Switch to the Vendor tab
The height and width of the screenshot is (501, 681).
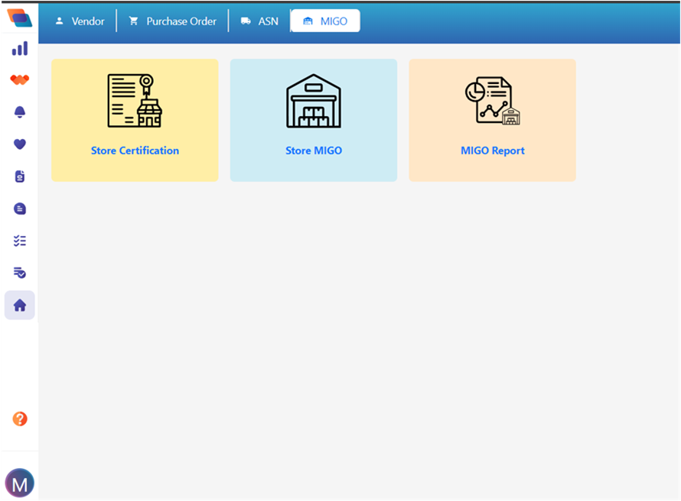(80, 21)
